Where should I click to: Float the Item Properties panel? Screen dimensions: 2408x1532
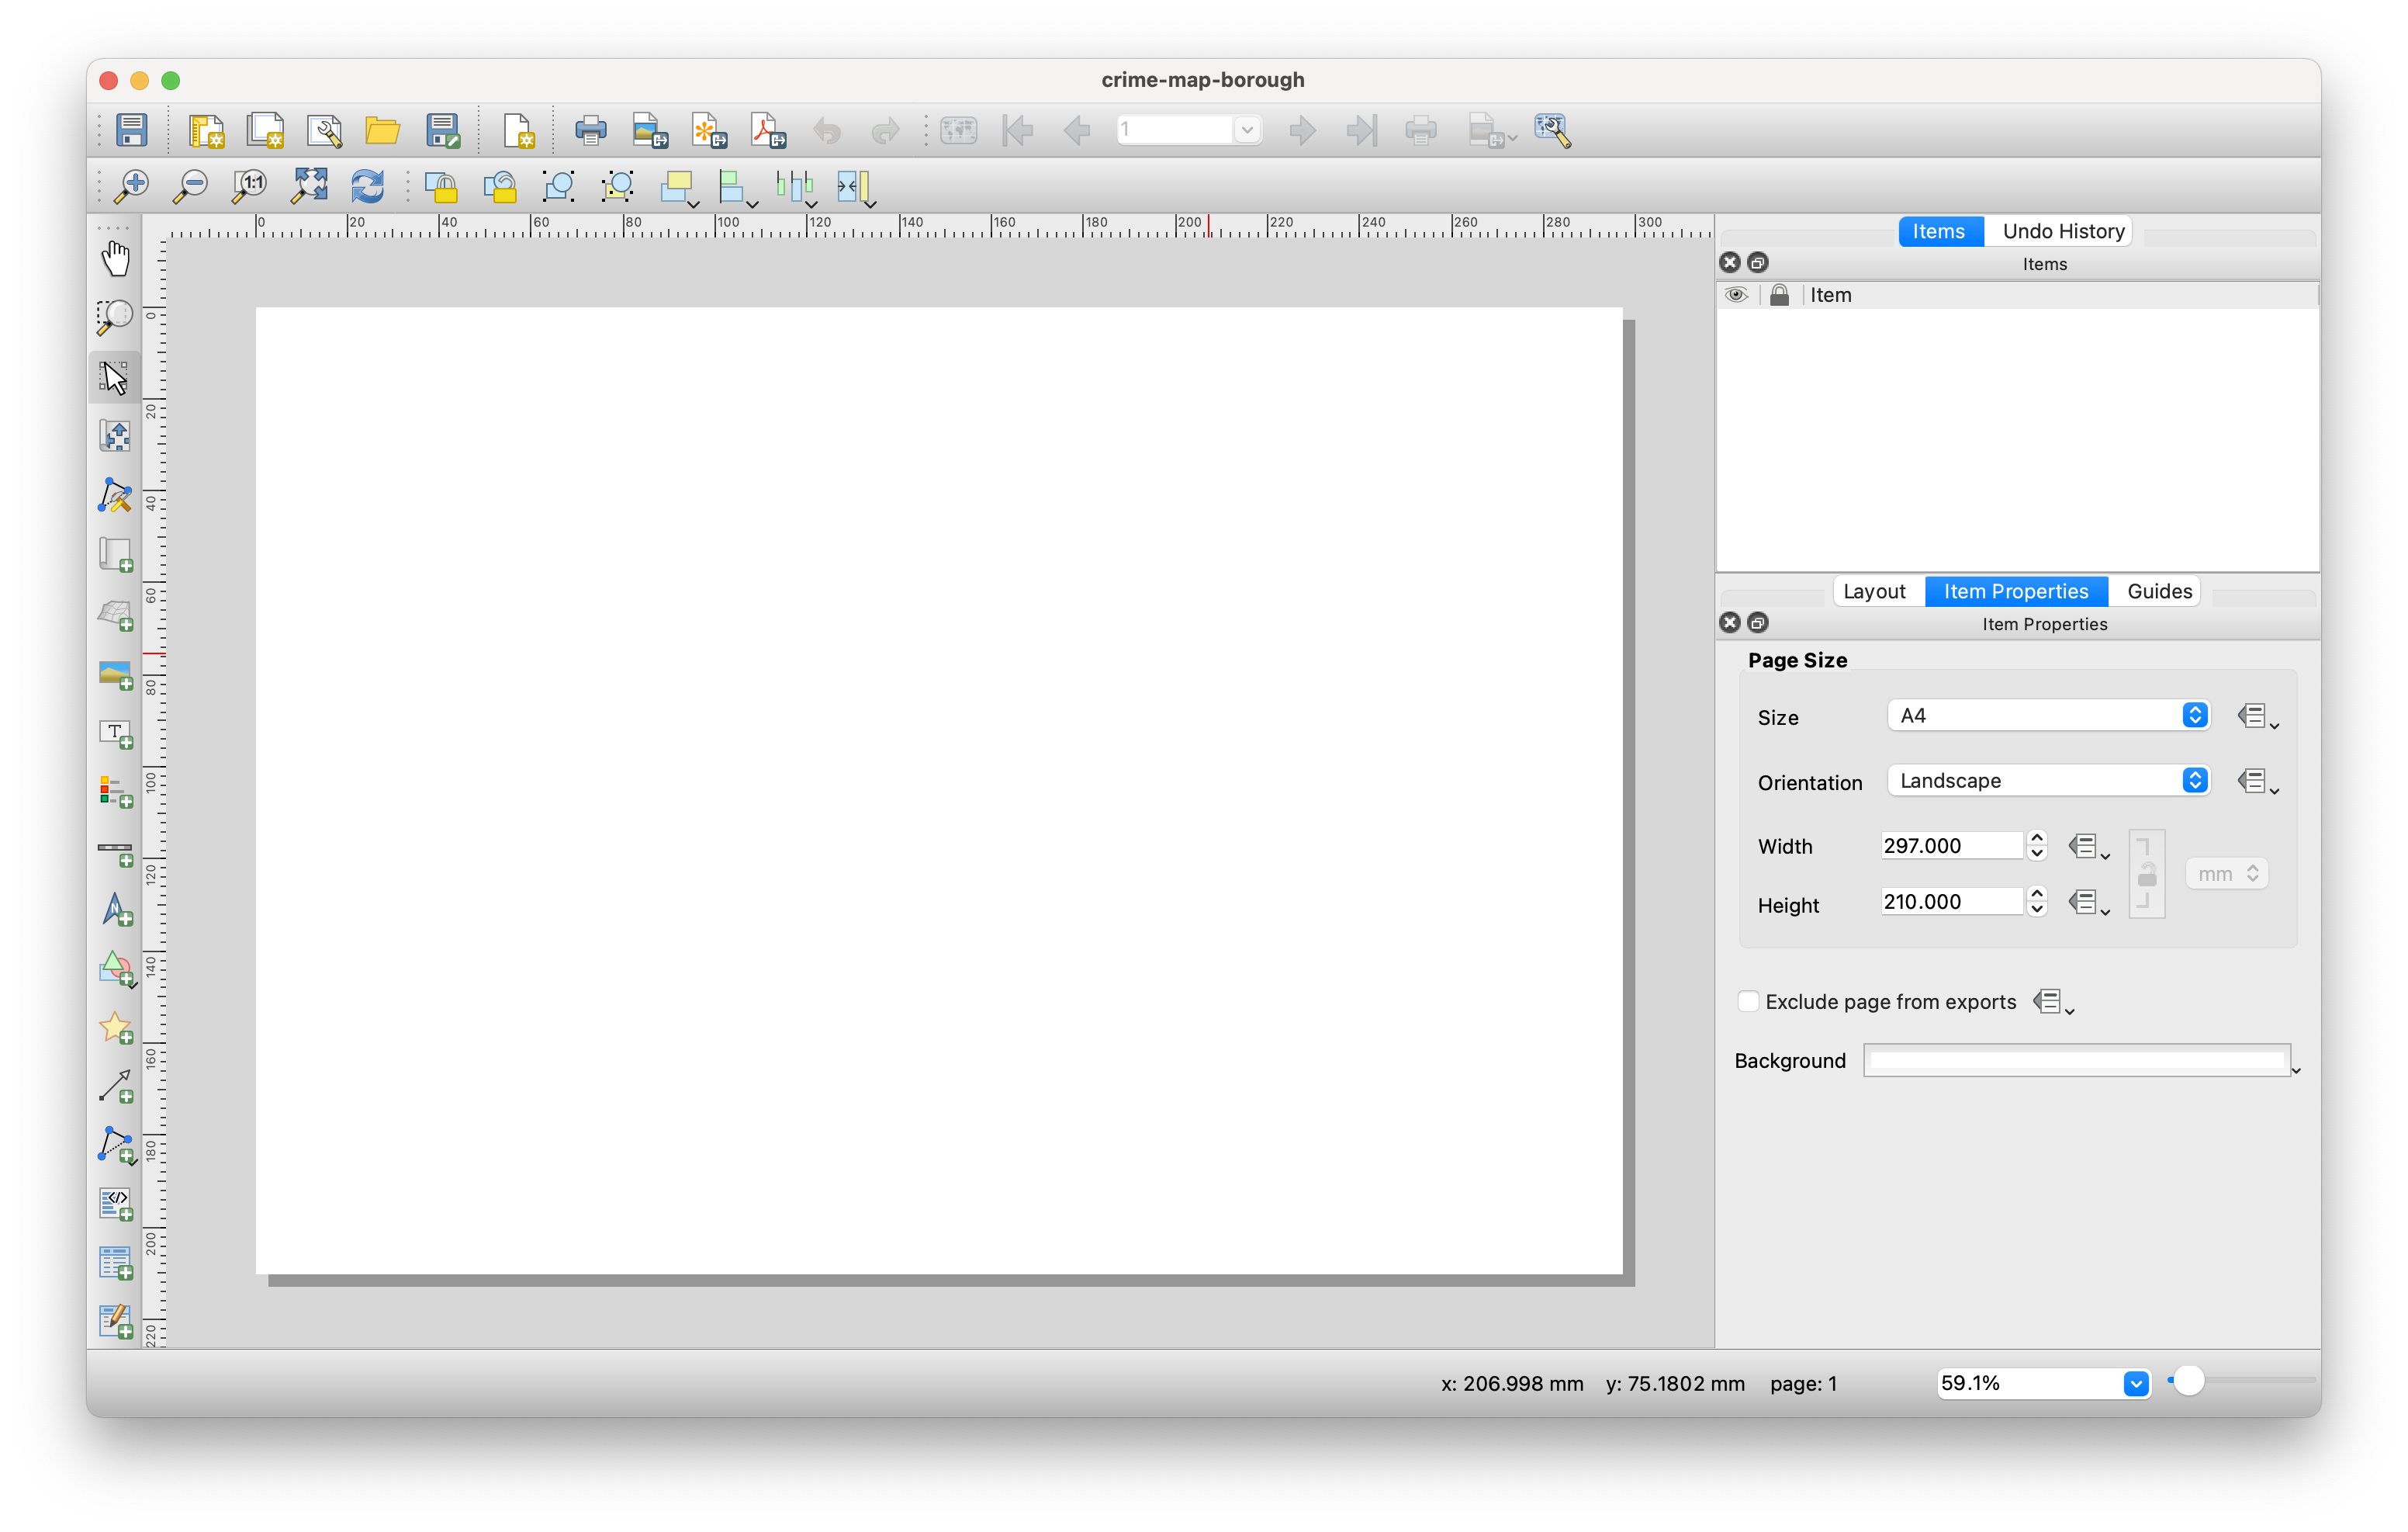click(1758, 622)
